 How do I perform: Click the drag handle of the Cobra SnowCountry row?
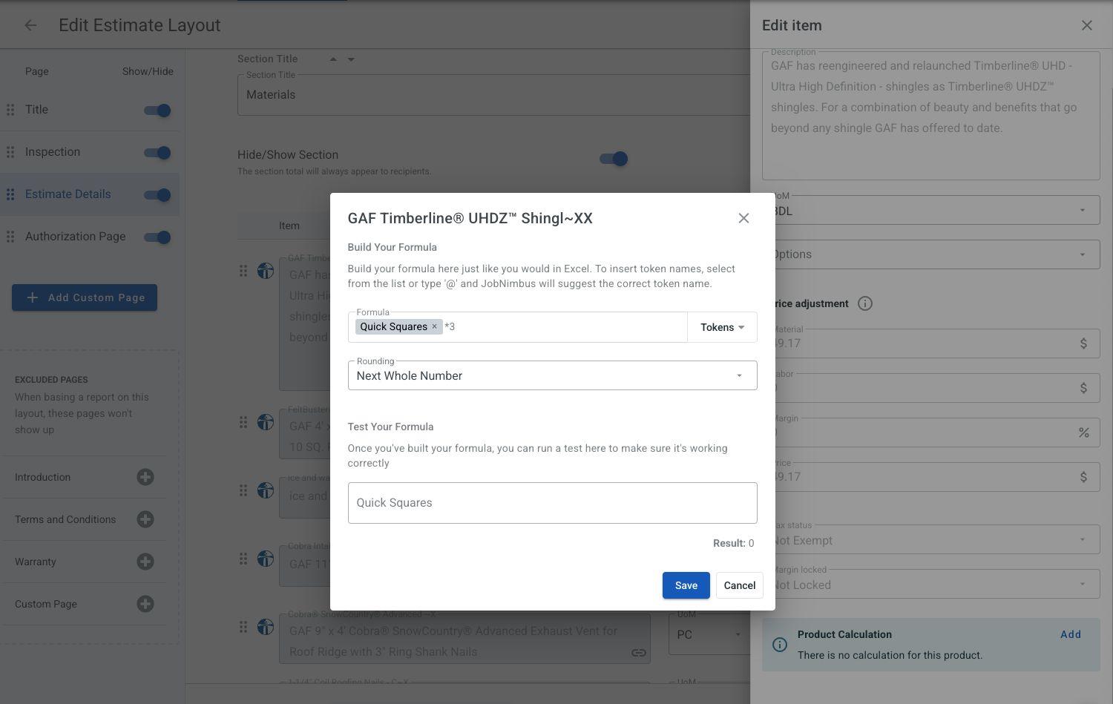243,627
